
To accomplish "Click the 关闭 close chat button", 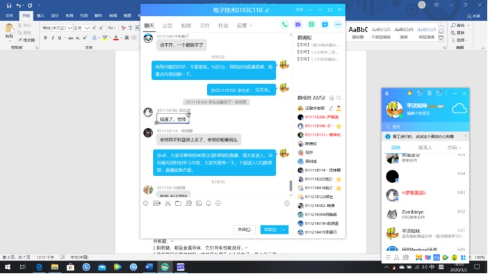I will click(x=244, y=229).
